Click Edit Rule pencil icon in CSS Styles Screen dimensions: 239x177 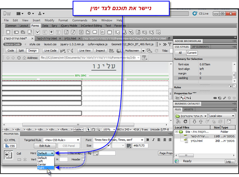click(224, 98)
